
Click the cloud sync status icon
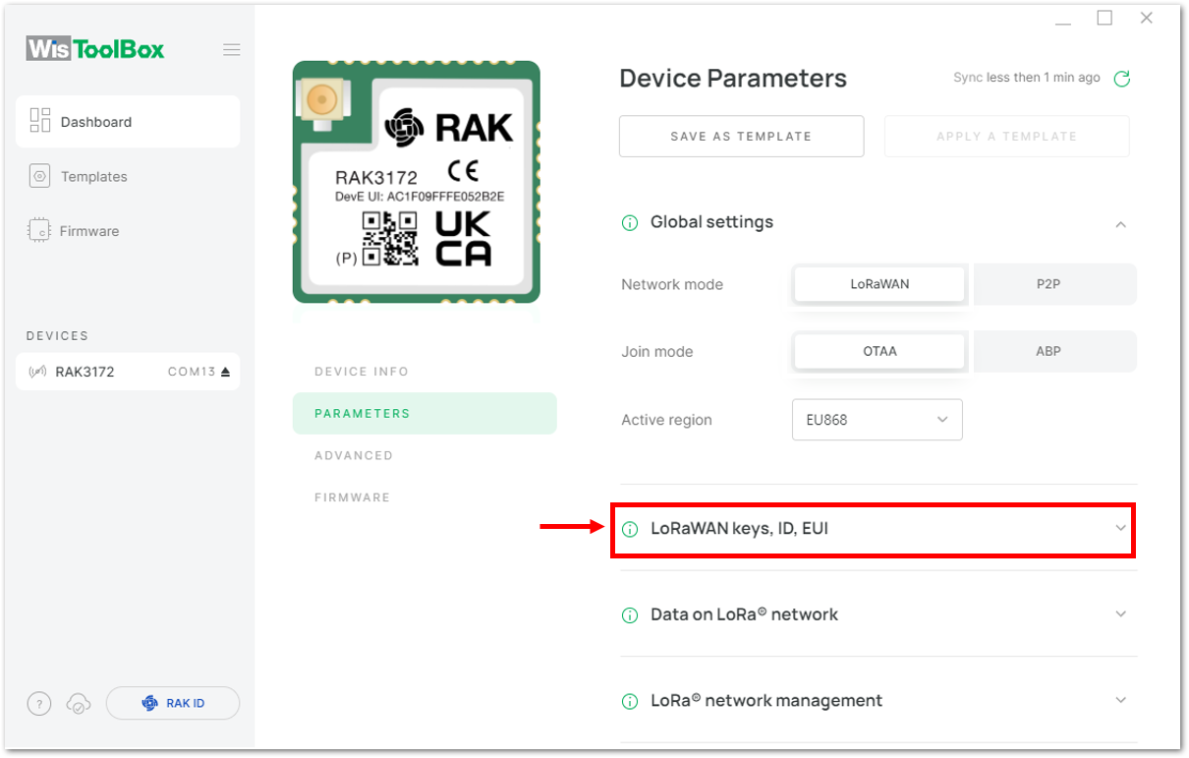tap(78, 703)
